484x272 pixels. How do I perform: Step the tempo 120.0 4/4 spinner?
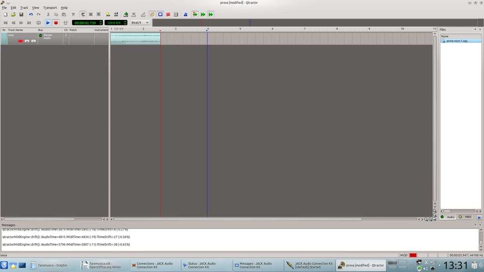[x=125, y=23]
